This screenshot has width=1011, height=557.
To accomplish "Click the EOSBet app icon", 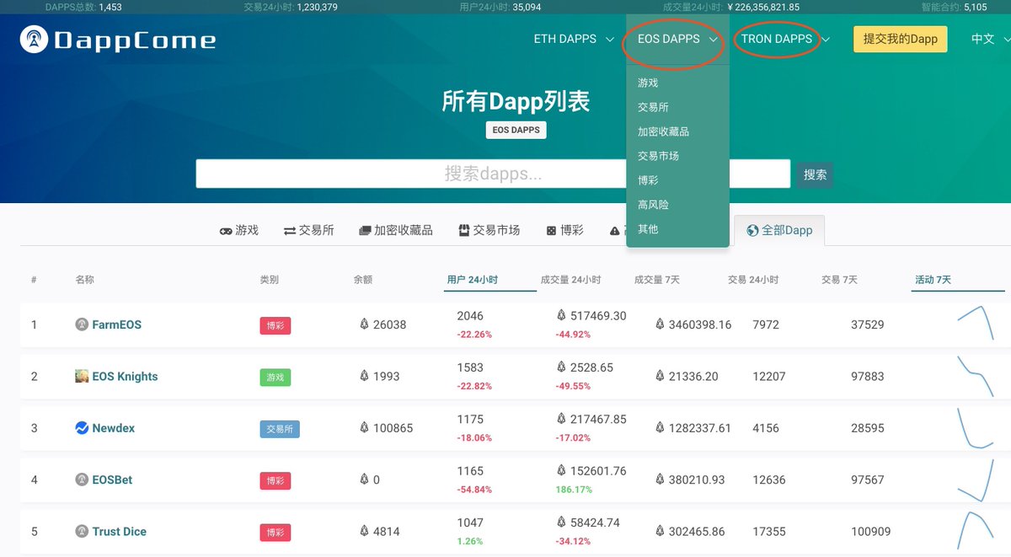I will click(x=82, y=479).
